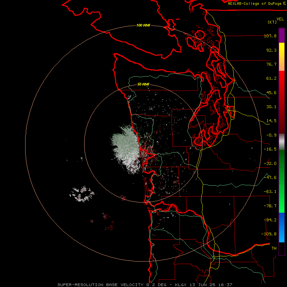Click the blue segment of the velocity color bar
The width and height of the screenshot is (287, 287).
pos(282,227)
